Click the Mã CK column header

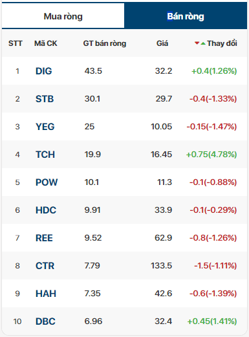point(46,43)
